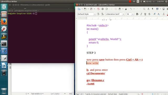
Task: Click the 'cd Documents/' text in document
Action: pos(96,73)
